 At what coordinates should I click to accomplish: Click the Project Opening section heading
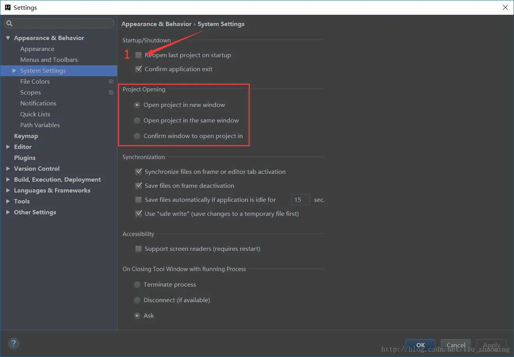pos(144,89)
